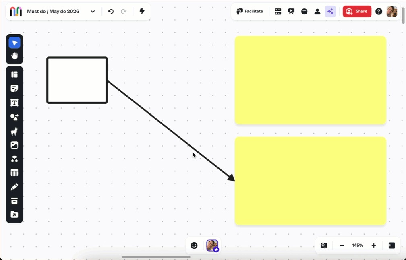Open the outline panel icon
This screenshot has width=406, height=260.
[x=278, y=11]
